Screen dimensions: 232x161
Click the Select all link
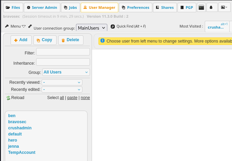[x=62, y=98]
